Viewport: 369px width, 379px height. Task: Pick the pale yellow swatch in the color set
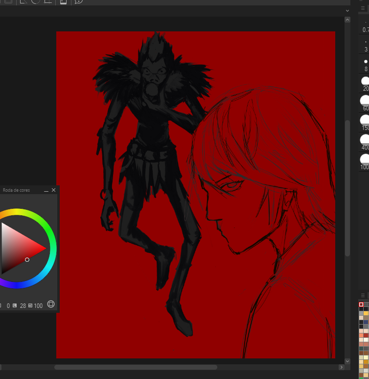366,357
